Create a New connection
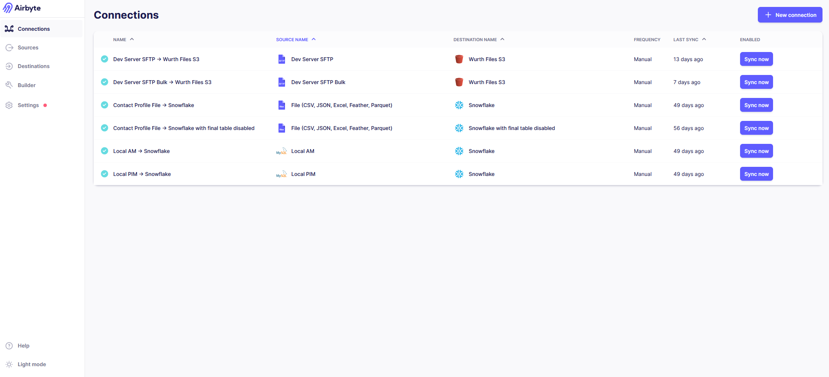829x377 pixels. tap(790, 15)
